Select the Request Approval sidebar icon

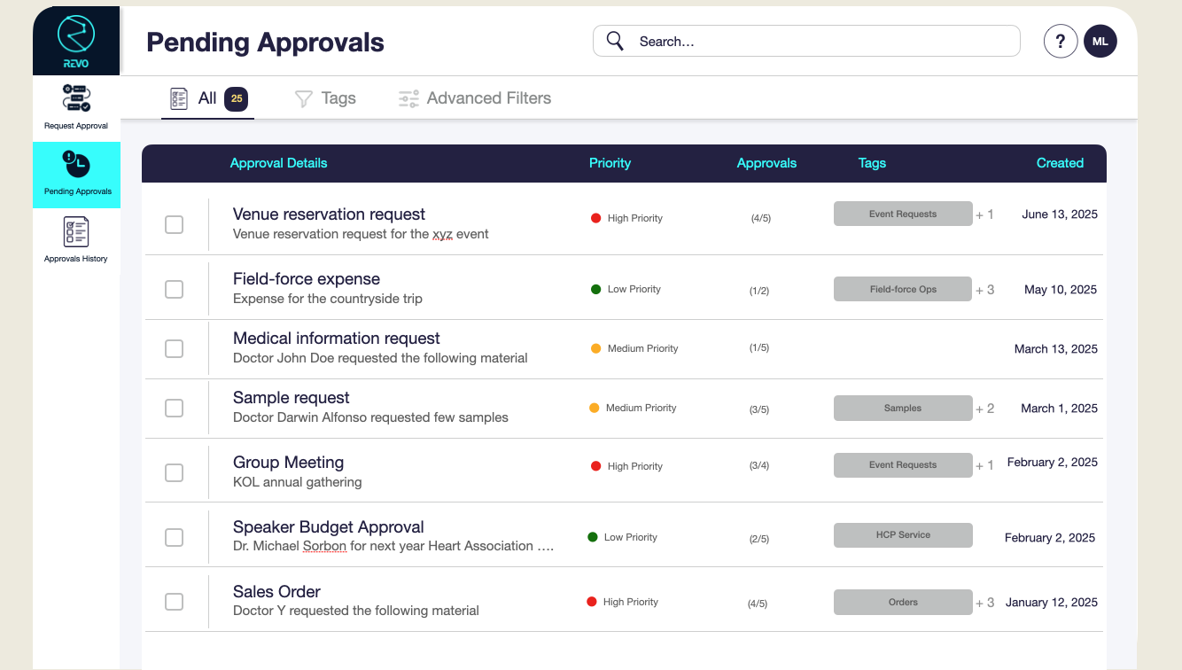pos(76,97)
